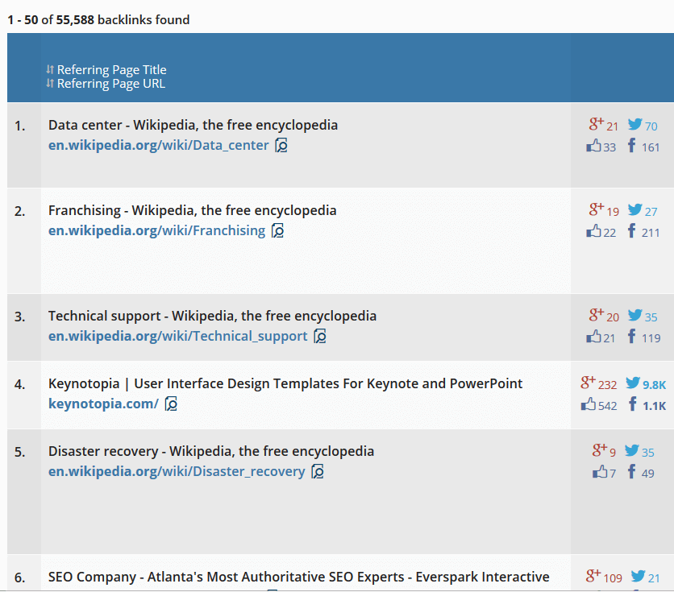
Task: Open keynotopia.com/ link
Action: pyautogui.click(x=103, y=404)
